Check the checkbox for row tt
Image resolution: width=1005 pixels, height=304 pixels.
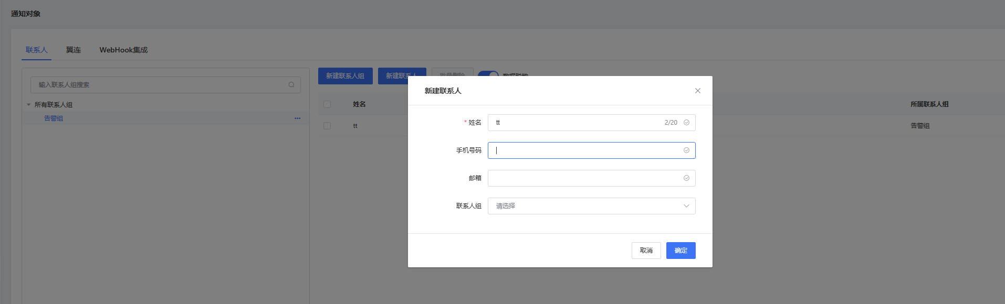(x=327, y=126)
